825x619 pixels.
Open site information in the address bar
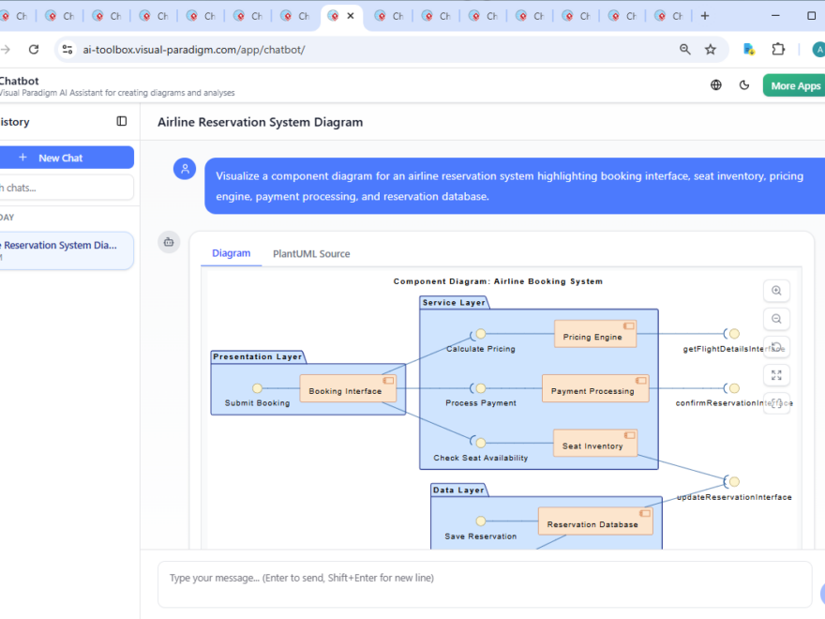point(67,49)
